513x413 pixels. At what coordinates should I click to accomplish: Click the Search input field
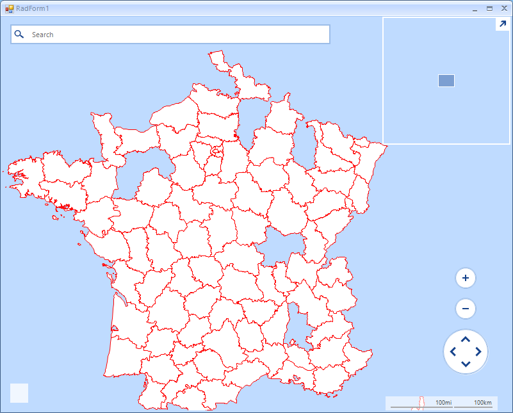[x=170, y=35]
